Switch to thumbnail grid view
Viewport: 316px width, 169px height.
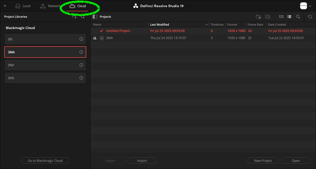point(281,17)
